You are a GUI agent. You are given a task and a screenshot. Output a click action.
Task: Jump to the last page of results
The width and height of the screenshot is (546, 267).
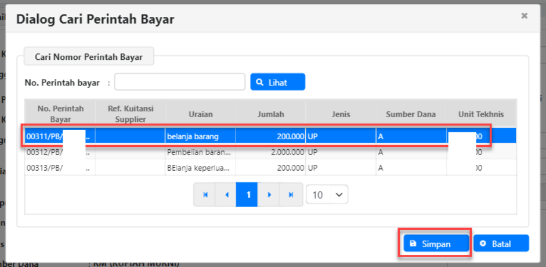pyautogui.click(x=291, y=195)
